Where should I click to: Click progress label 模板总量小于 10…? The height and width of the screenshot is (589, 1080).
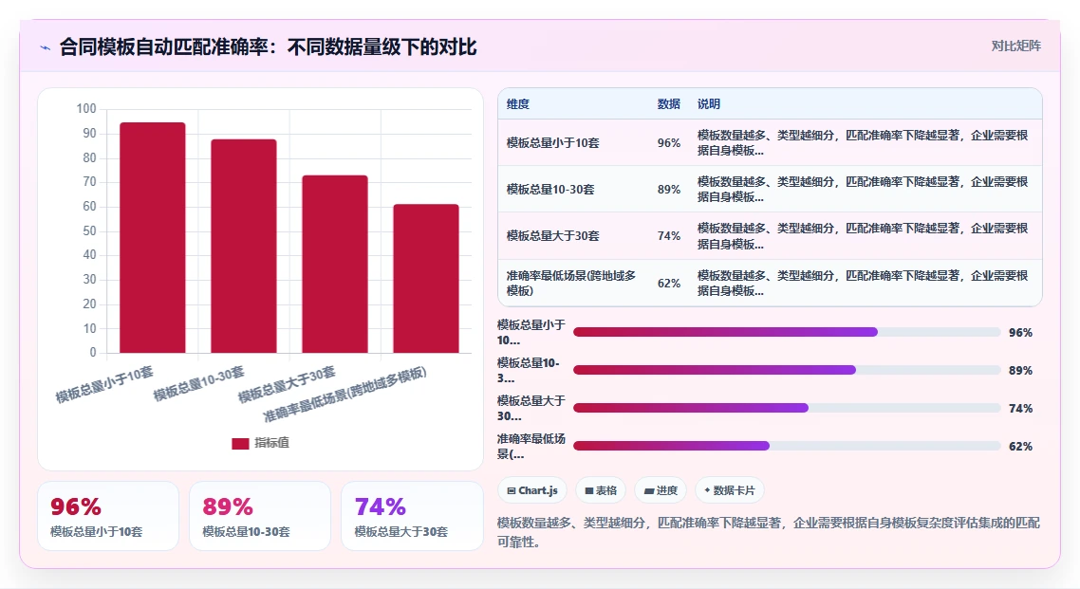pos(531,332)
